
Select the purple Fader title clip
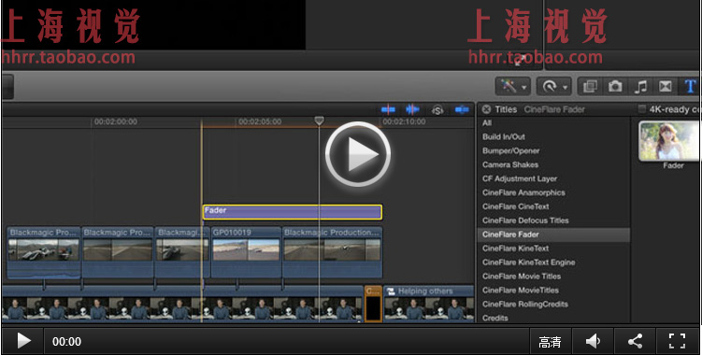click(x=293, y=212)
